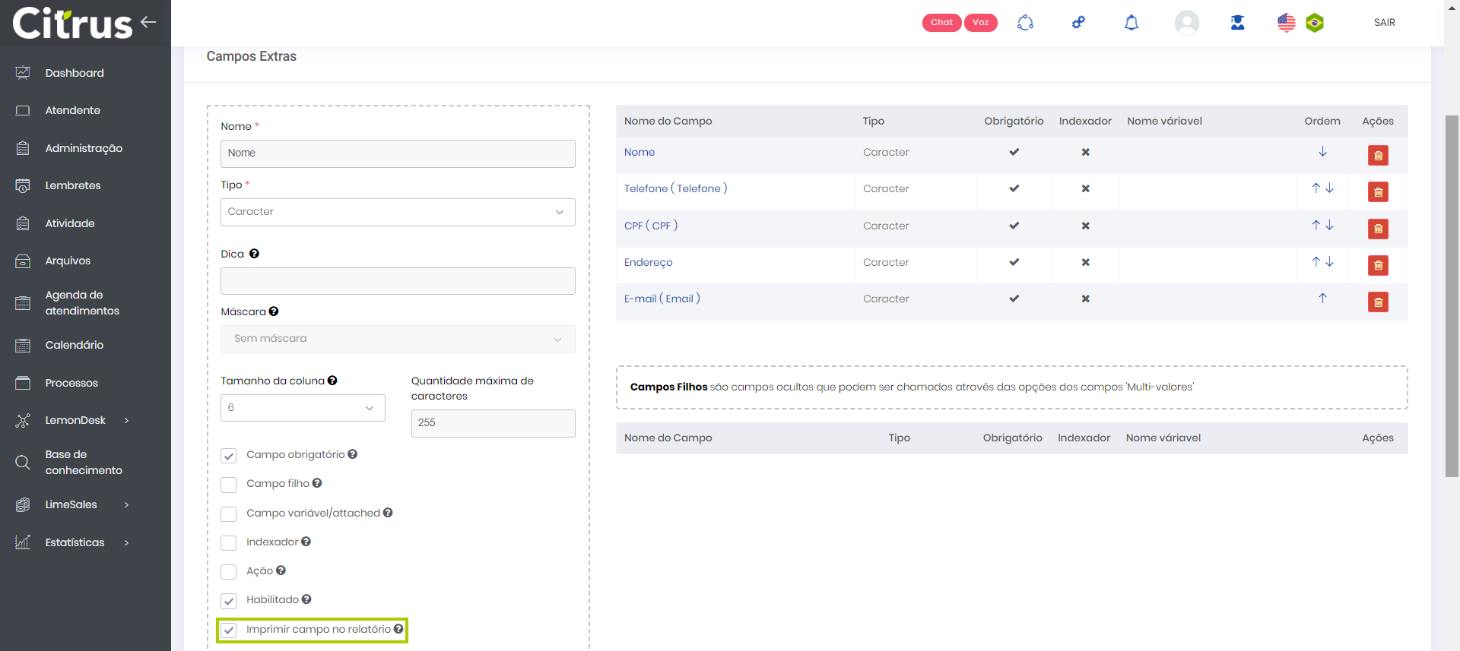Uncheck the Campo obrigatório checkbox
This screenshot has width=1460, height=651.
(229, 456)
